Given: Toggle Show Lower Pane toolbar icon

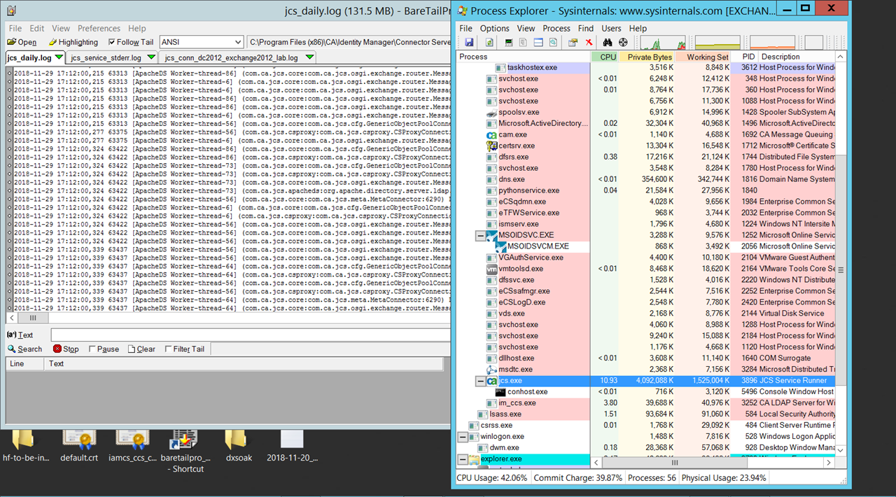Looking at the screenshot, I should point(538,42).
